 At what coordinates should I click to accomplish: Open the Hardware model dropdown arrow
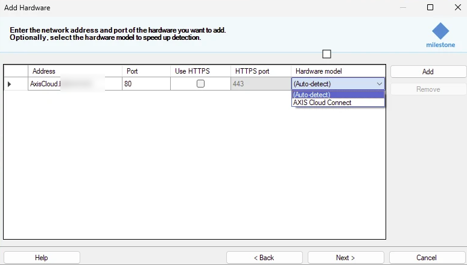click(x=379, y=84)
